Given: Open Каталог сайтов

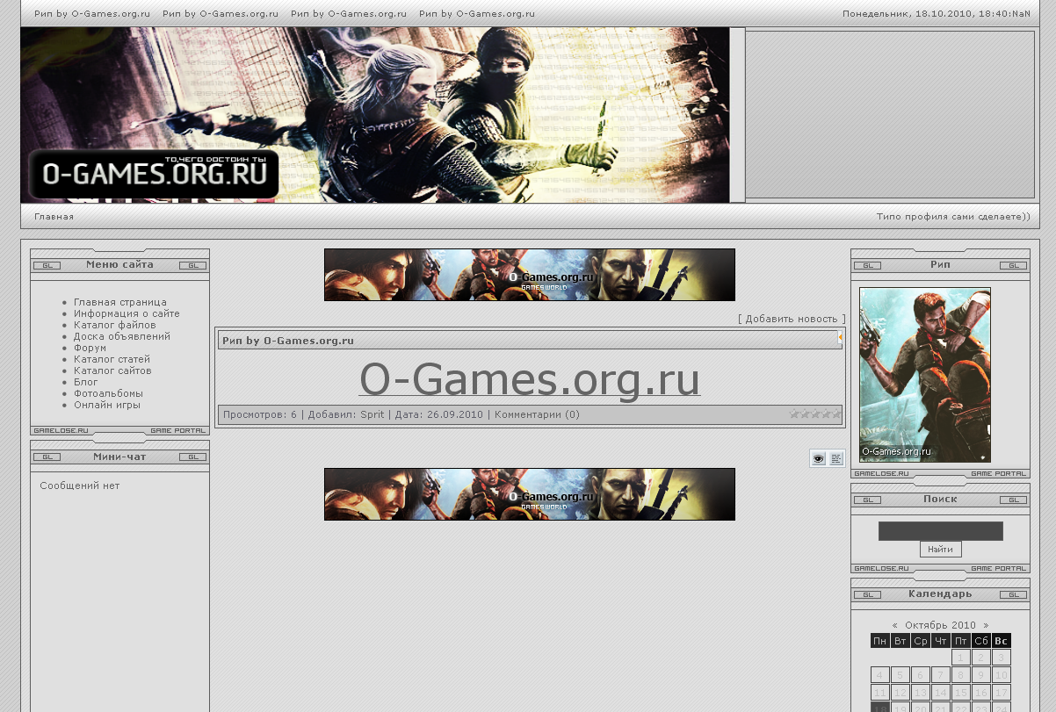Looking at the screenshot, I should point(112,370).
